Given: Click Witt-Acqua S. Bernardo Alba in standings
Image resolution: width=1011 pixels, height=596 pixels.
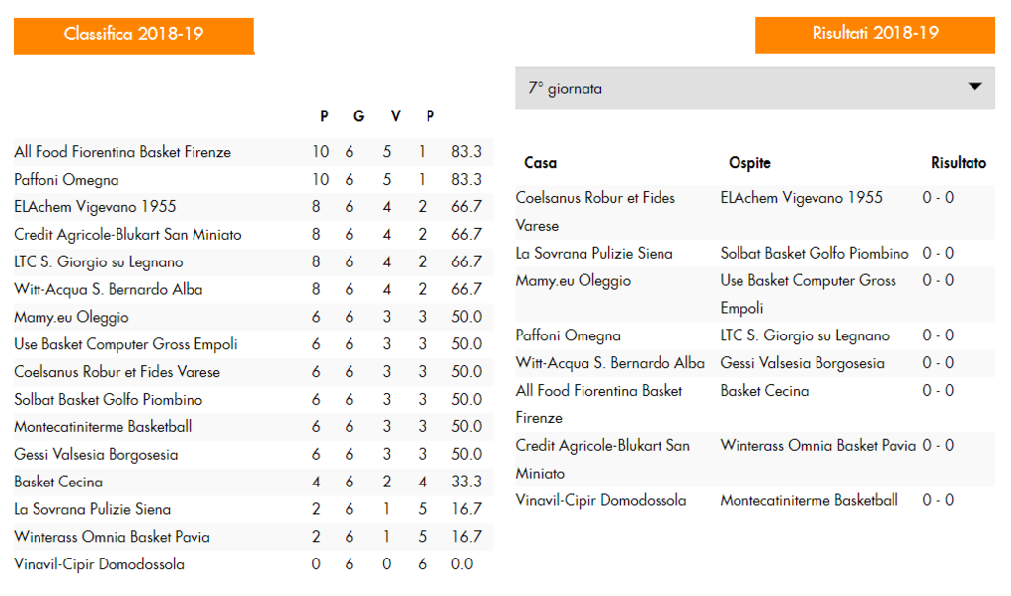Looking at the screenshot, I should 109,289.
